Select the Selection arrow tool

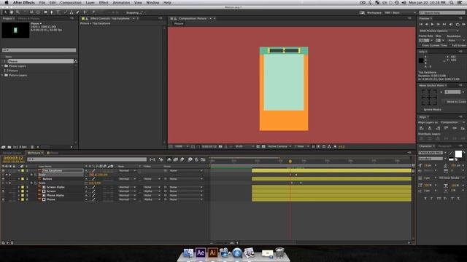point(5,12)
